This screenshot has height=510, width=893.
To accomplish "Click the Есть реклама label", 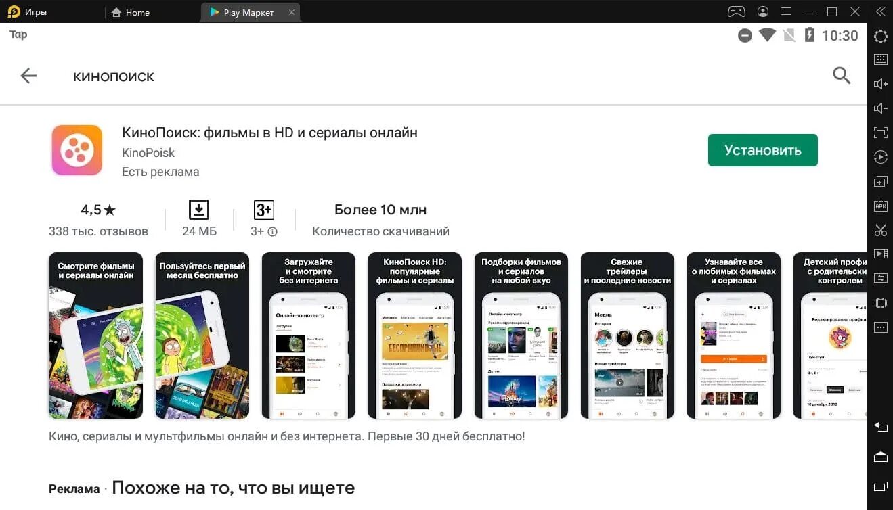I will point(160,172).
